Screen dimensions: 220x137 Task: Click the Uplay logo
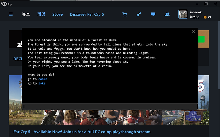click(6, 4)
